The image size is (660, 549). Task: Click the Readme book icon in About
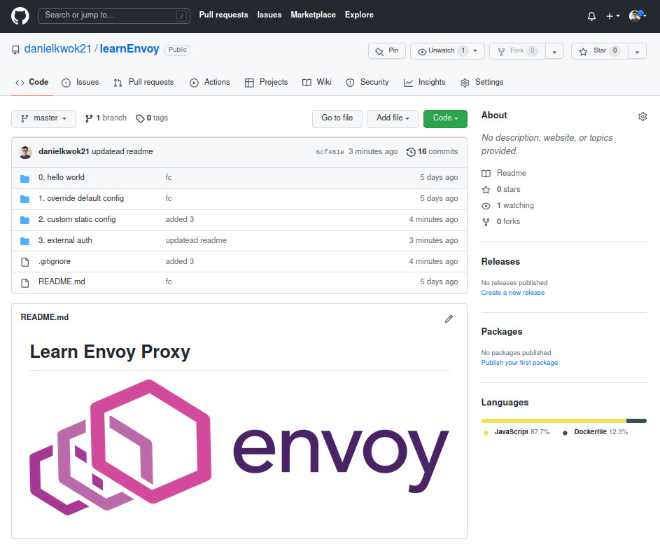tap(486, 174)
